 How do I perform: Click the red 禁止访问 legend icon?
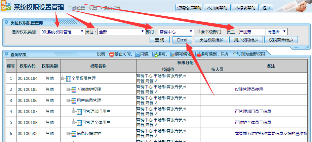(112, 54)
